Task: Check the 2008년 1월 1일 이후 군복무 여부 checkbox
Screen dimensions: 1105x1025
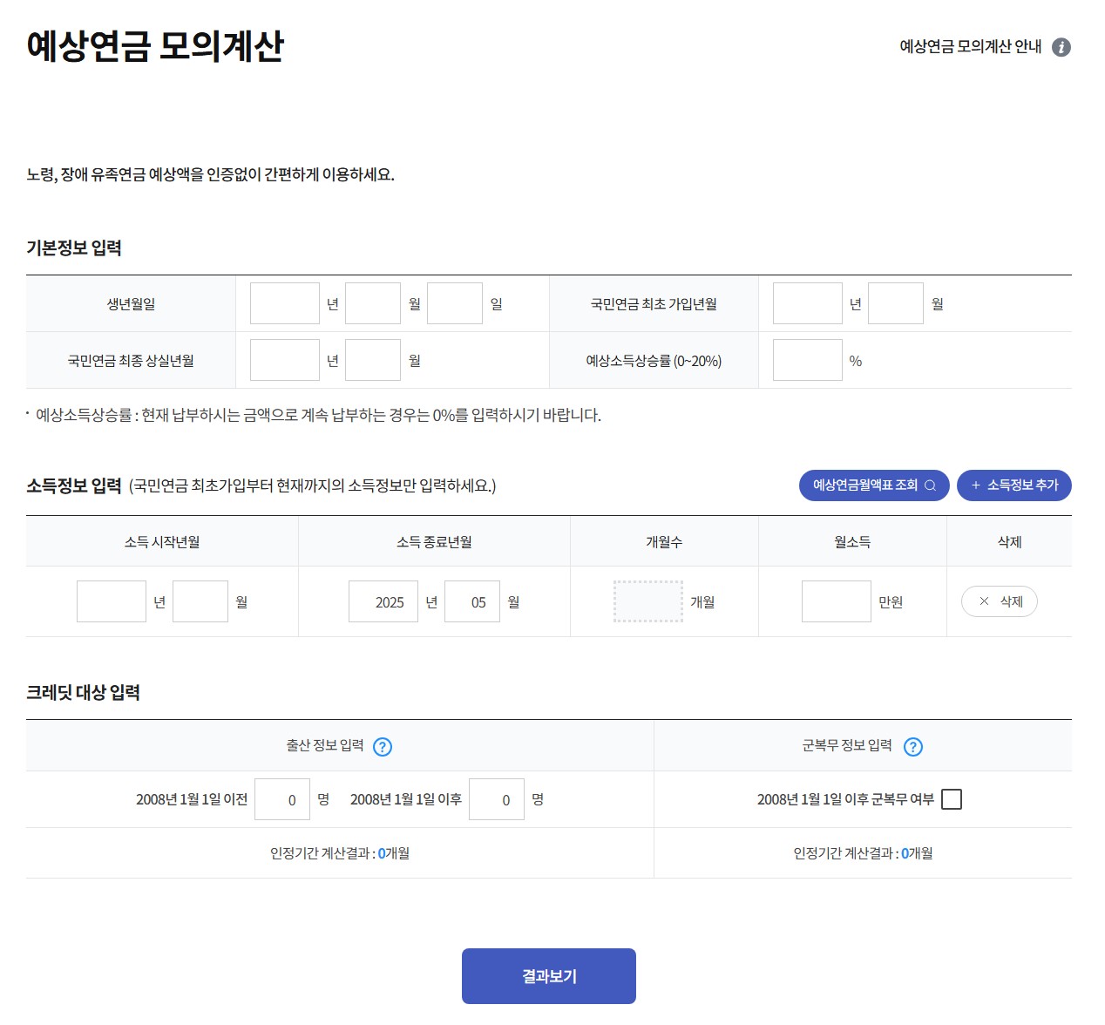Action: (x=952, y=798)
